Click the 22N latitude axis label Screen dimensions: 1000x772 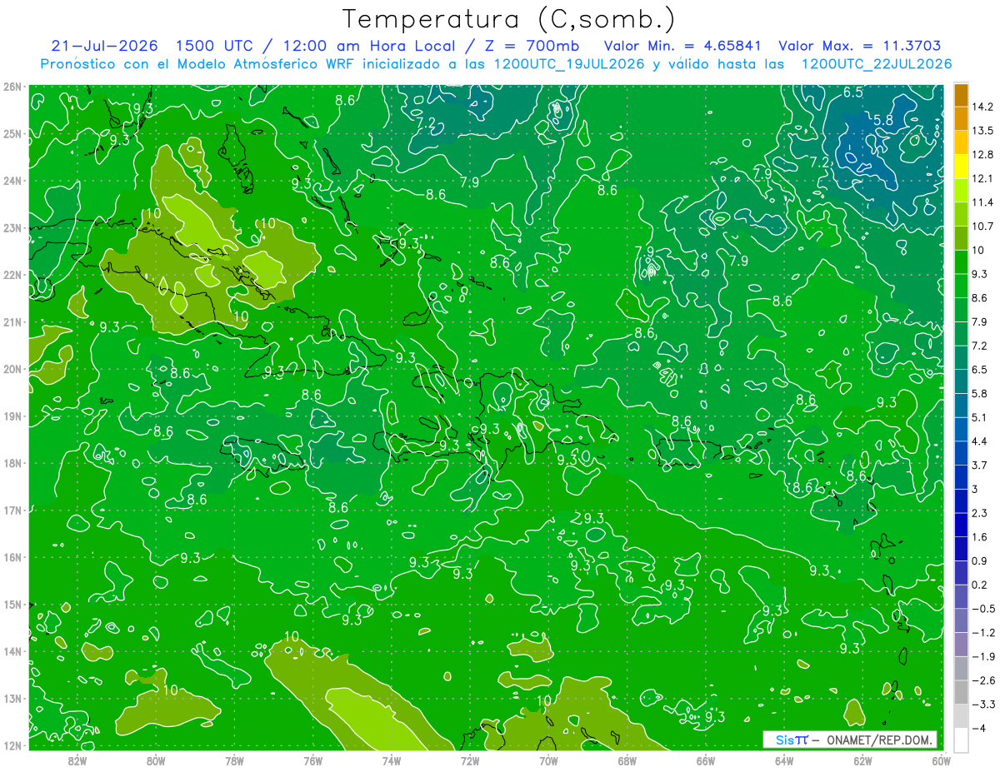pos(12,275)
